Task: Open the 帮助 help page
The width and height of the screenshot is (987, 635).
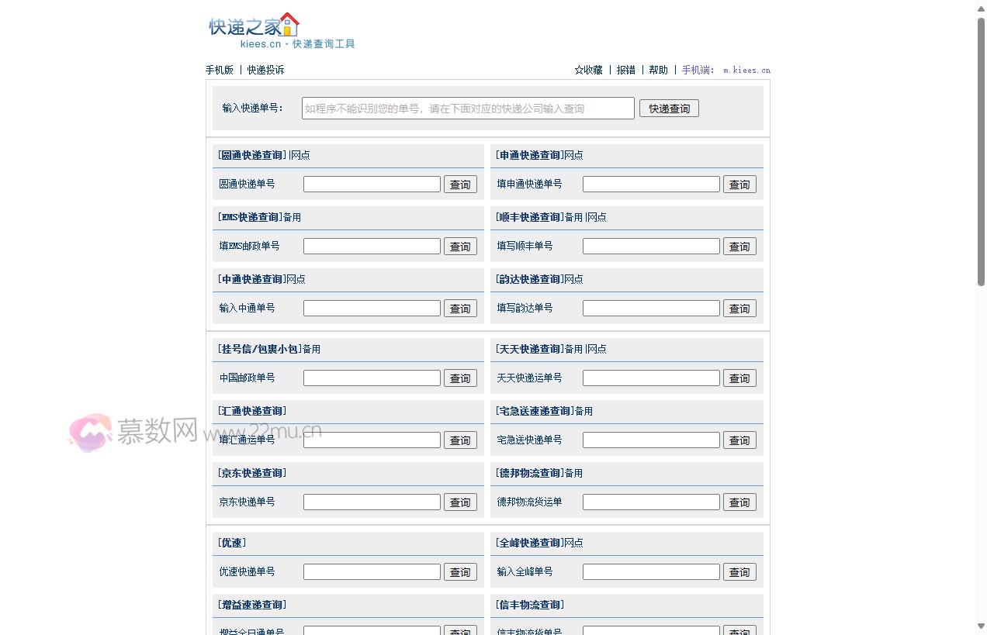Action: [x=657, y=70]
